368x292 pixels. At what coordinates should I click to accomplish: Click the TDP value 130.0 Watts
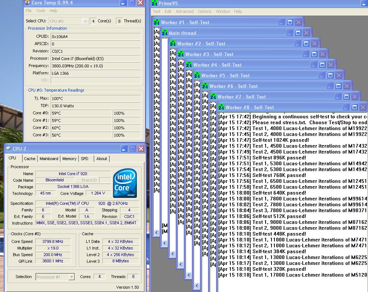click(x=95, y=106)
